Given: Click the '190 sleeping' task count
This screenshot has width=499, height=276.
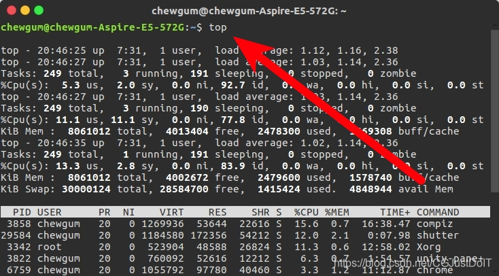Looking at the screenshot, I should pos(230,108).
